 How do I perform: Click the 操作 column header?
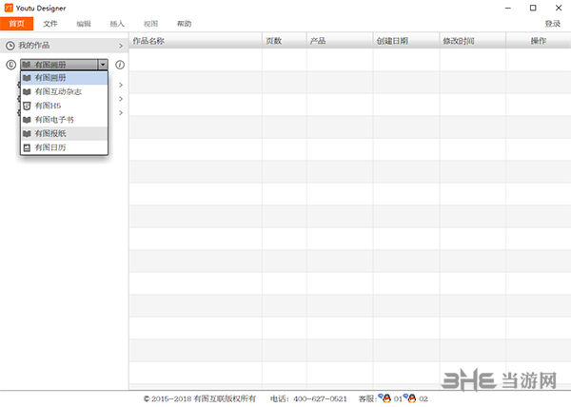click(x=539, y=41)
